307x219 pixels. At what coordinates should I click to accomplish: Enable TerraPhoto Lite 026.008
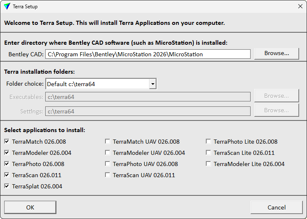point(208,142)
